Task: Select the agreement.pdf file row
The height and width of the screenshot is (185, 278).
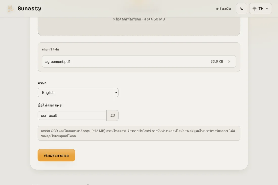Action: point(139,61)
